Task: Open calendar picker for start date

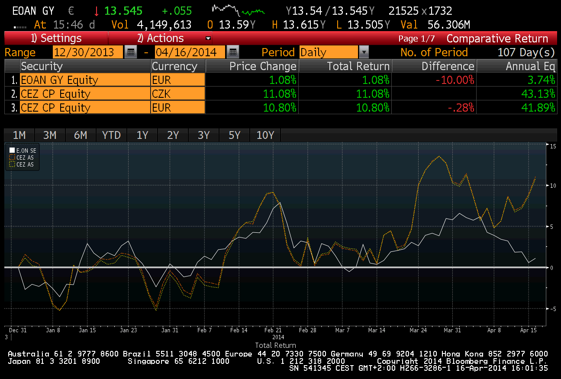Action: point(130,52)
